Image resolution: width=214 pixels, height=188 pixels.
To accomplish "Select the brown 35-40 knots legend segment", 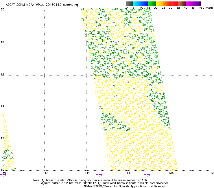I will 182,3.
